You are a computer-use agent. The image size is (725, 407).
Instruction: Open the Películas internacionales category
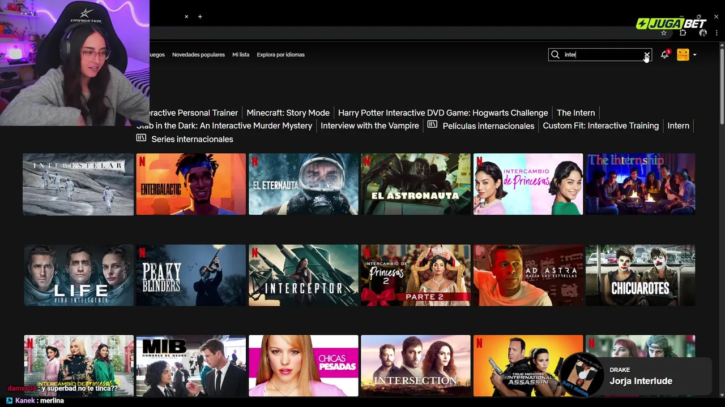pos(488,125)
